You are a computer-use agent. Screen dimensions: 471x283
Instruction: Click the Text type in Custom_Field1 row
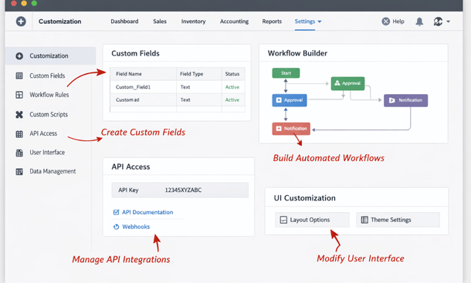(x=185, y=87)
